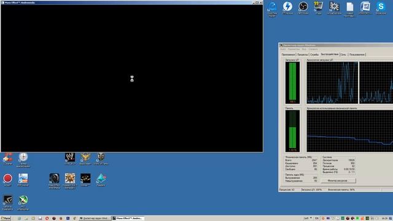
Task: Click the Task Manager window title bar
Action: click(x=336, y=45)
